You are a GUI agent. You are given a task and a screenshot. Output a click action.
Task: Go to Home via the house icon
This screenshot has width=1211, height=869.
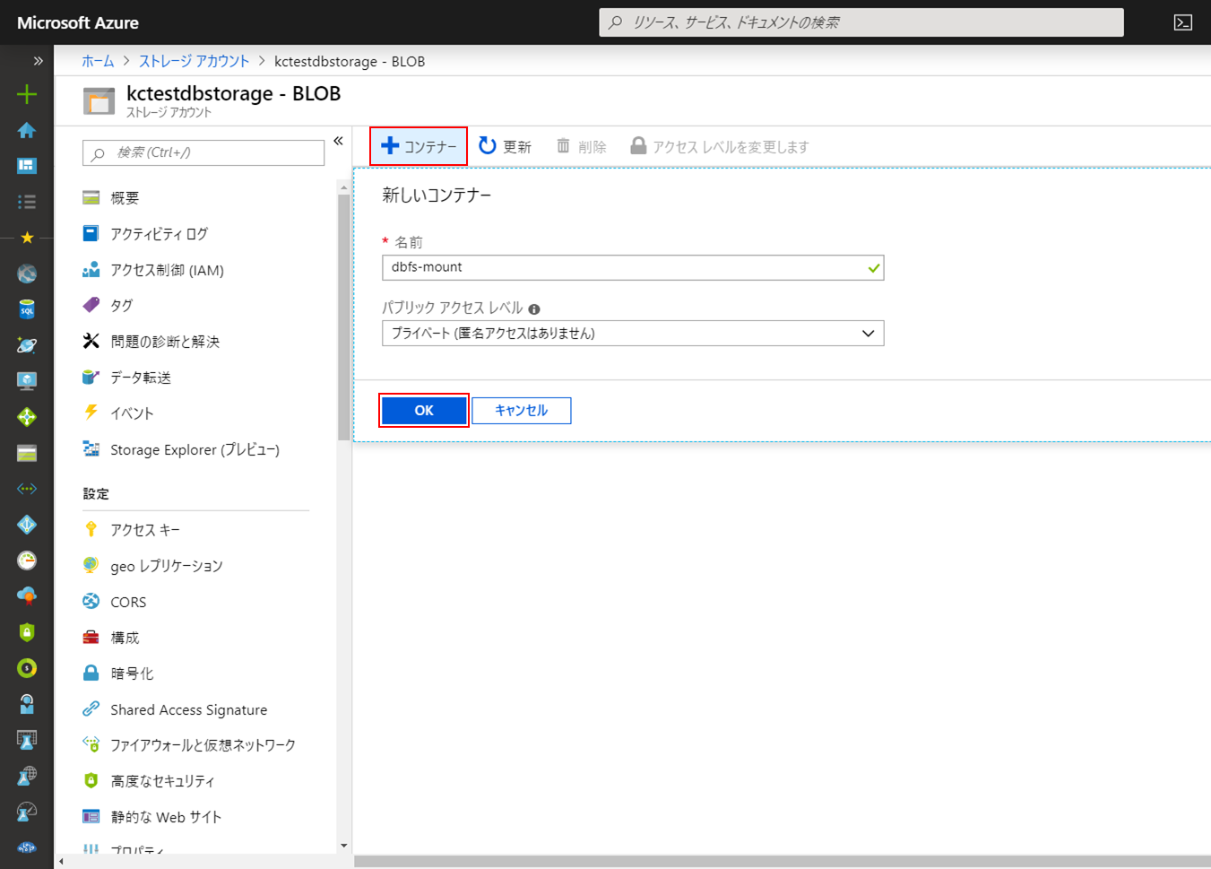pos(27,130)
